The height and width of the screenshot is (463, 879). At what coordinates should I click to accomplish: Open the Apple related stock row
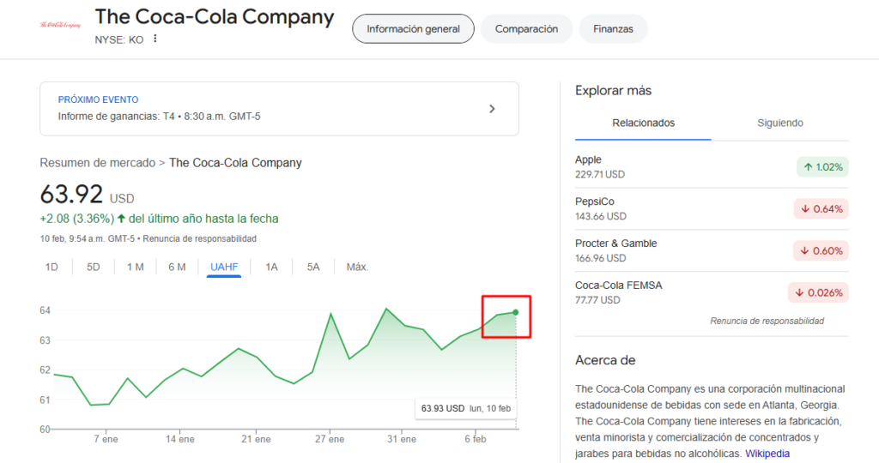tap(712, 167)
